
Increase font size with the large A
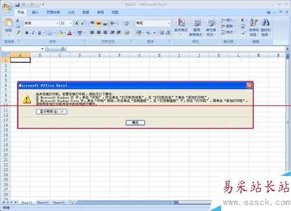[x=77, y=23]
